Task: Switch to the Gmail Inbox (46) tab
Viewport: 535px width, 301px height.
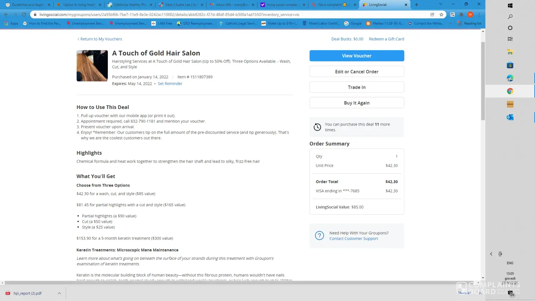Action: (x=232, y=5)
